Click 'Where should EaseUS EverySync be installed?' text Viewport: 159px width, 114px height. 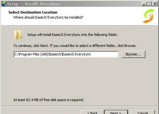tap(48, 17)
